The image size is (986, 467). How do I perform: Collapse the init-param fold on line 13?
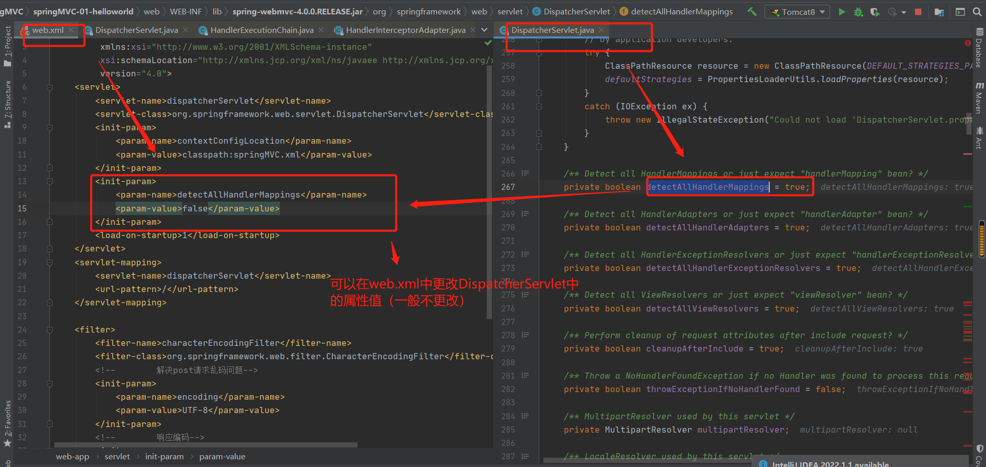[x=50, y=182]
